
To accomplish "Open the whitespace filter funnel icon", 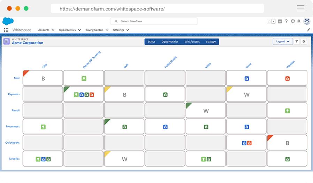I will click(x=297, y=41).
